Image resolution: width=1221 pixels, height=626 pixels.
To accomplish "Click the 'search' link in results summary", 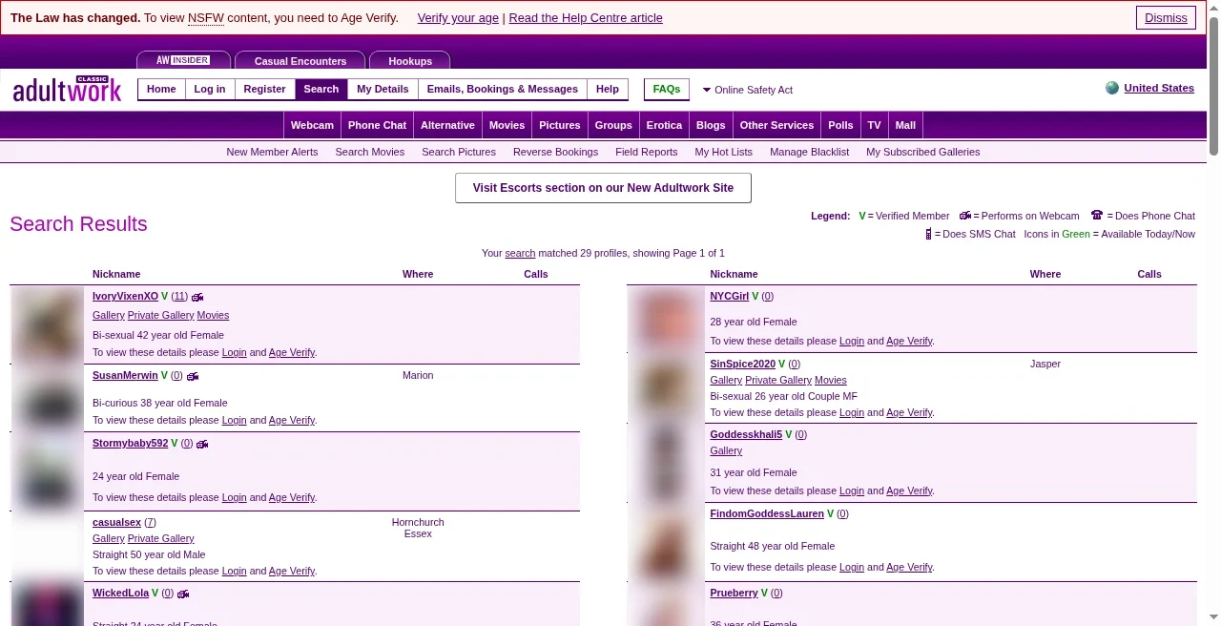I will 520,253.
